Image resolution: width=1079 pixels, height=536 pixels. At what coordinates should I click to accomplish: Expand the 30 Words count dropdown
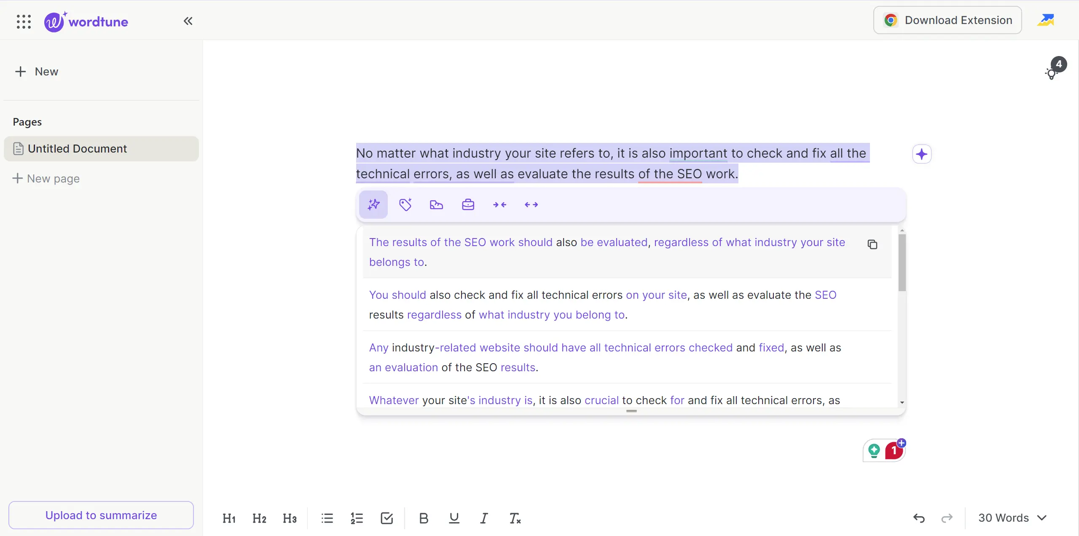click(1012, 518)
